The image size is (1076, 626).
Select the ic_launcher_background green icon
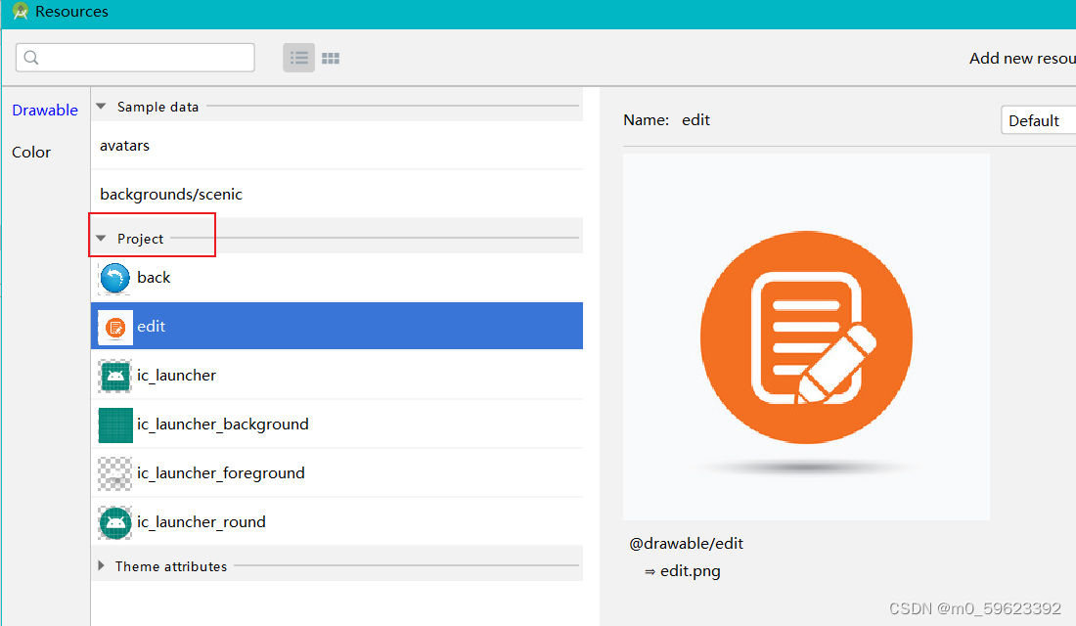114,424
